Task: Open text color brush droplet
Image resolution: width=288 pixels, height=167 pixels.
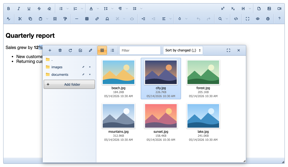Action: pyautogui.click(x=180, y=19)
